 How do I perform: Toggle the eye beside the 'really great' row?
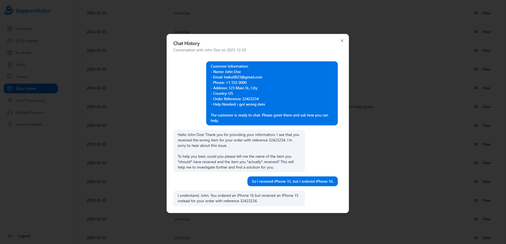[475, 107]
